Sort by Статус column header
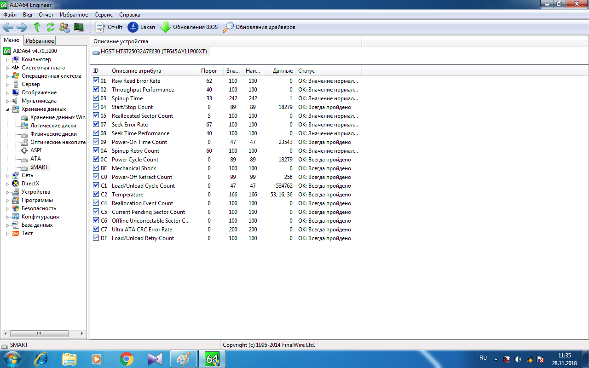Image resolution: width=589 pixels, height=368 pixels. coord(328,71)
